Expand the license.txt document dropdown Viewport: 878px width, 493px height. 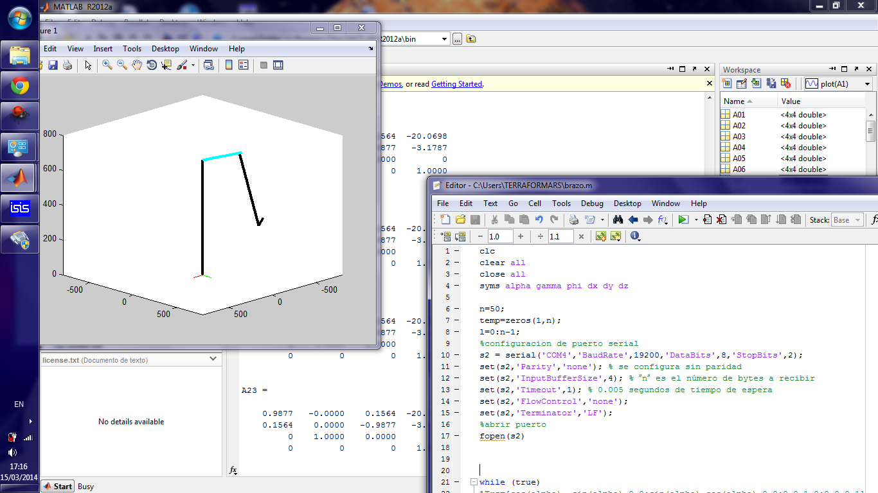click(213, 358)
